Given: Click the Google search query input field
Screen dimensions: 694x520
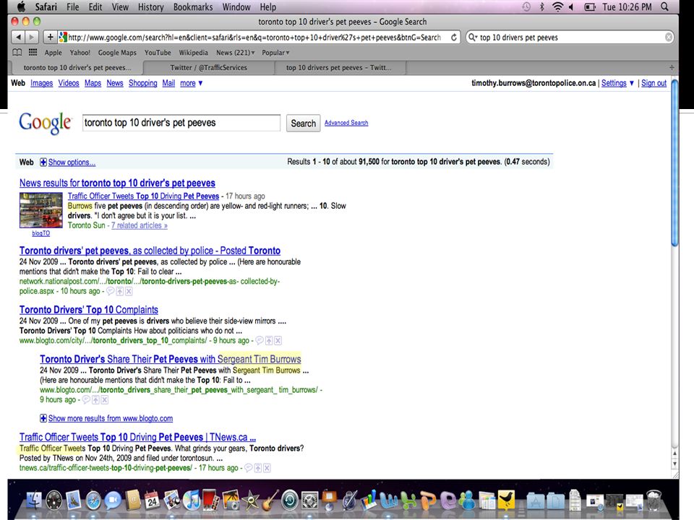Looking at the screenshot, I should [x=181, y=123].
